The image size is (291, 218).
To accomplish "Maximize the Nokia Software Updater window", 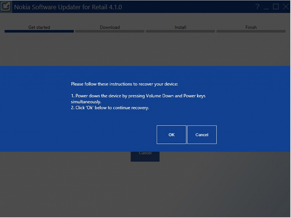I will (276, 7).
